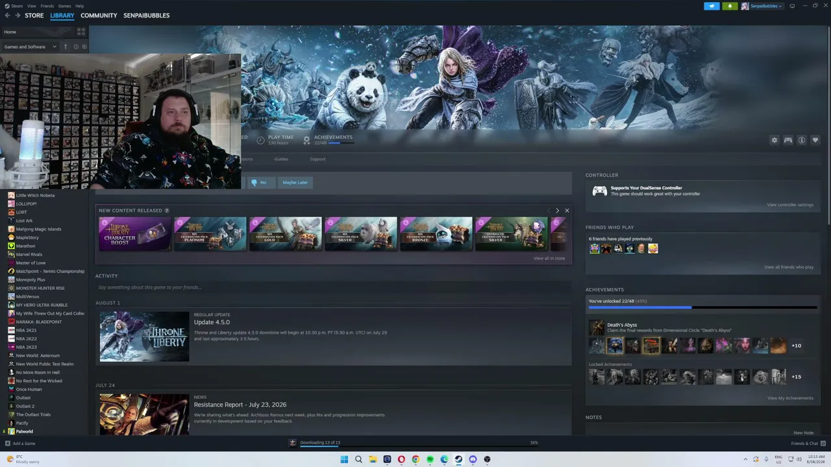Click View all friends who play
The width and height of the screenshot is (831, 467).
pos(789,267)
